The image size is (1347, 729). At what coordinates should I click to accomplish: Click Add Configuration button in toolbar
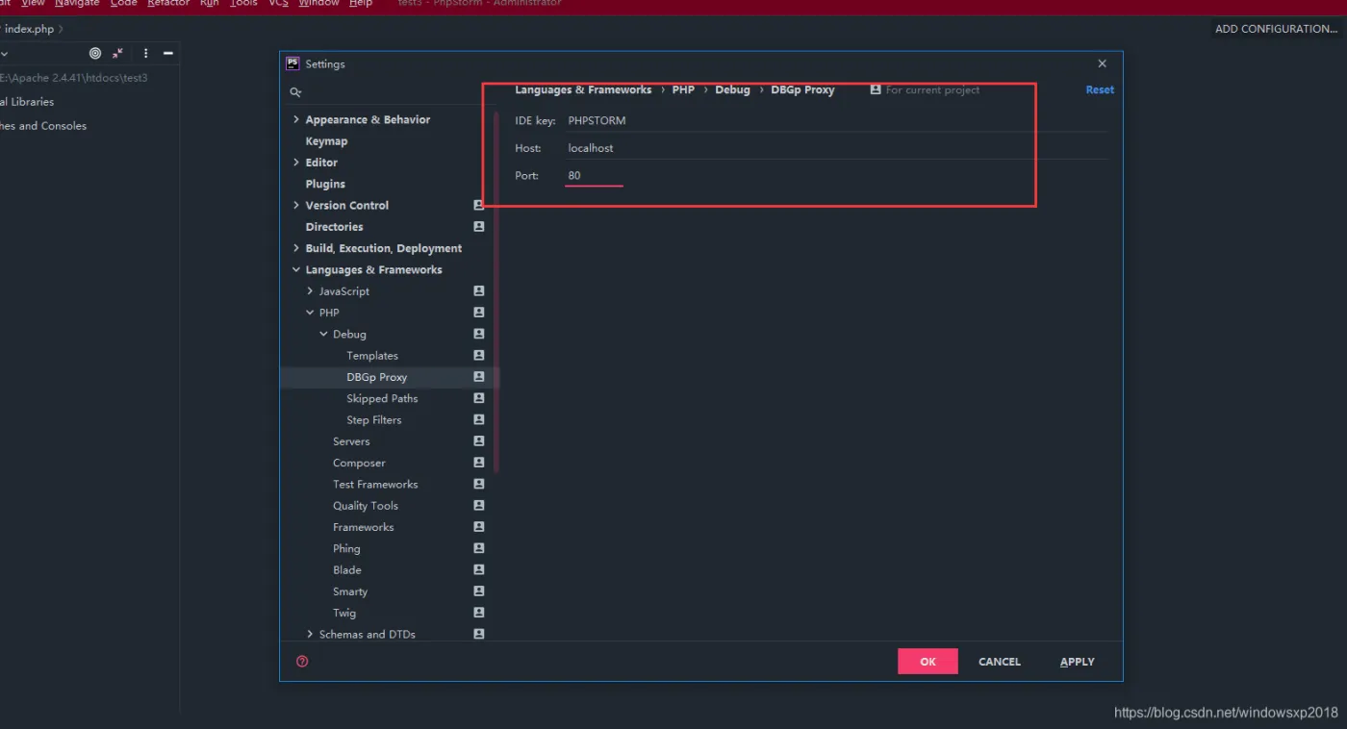[1277, 29]
